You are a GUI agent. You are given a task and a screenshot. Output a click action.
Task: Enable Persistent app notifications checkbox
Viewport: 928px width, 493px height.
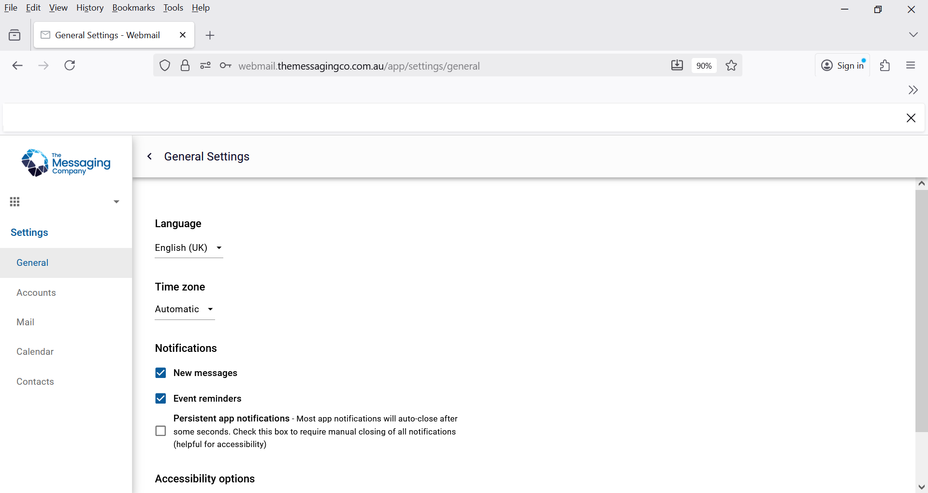click(x=160, y=431)
